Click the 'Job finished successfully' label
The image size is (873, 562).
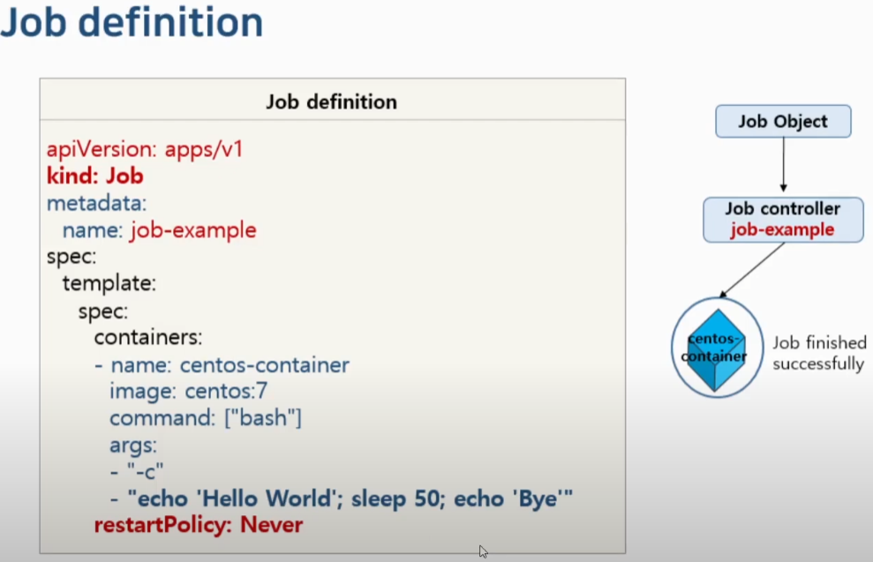click(x=819, y=353)
